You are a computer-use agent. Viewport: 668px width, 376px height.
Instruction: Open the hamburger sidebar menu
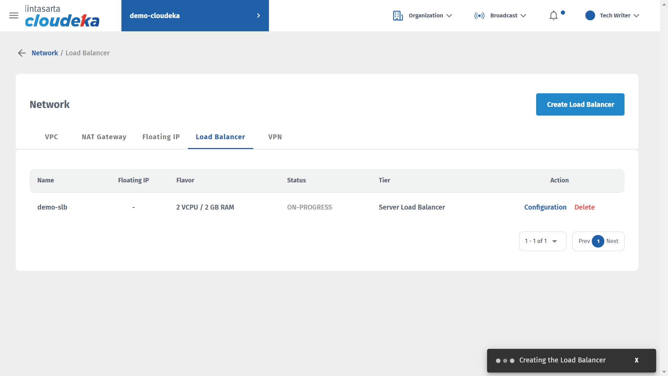(x=14, y=16)
